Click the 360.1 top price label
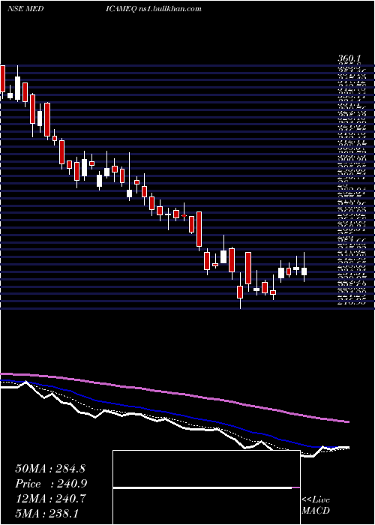The width and height of the screenshot is (375, 525). pyautogui.click(x=349, y=59)
